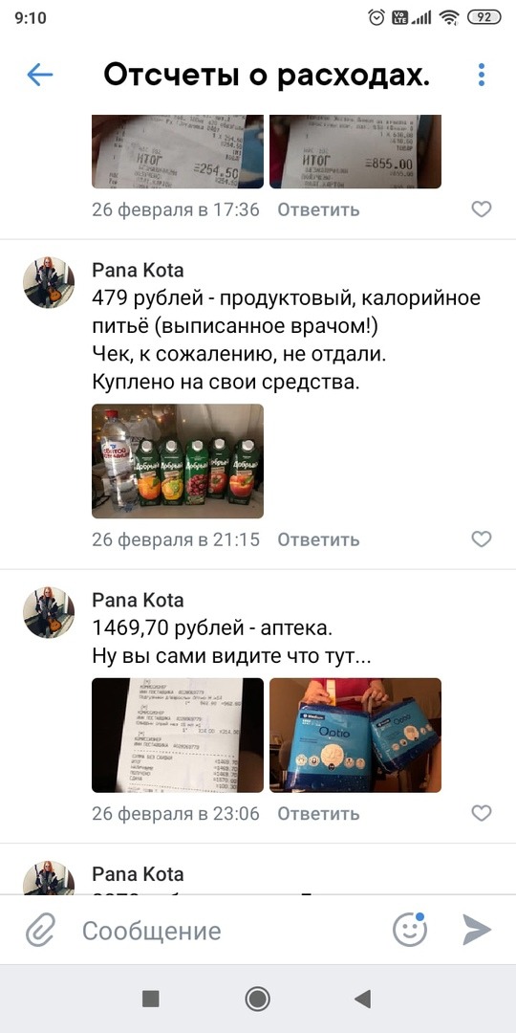Like the comment posted at 17:36

tap(482, 209)
